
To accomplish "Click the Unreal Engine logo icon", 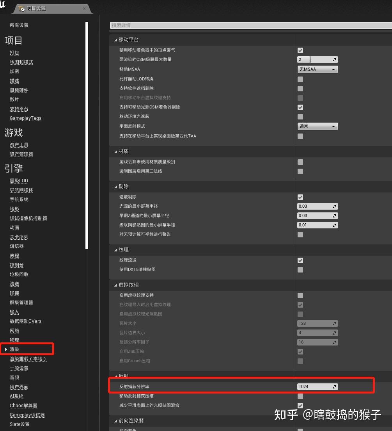I will (x=4, y=5).
